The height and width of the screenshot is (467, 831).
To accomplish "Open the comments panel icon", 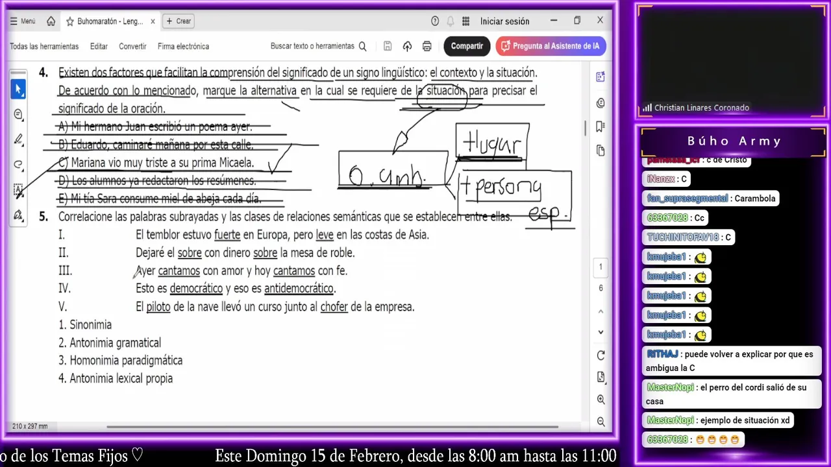I will click(601, 102).
